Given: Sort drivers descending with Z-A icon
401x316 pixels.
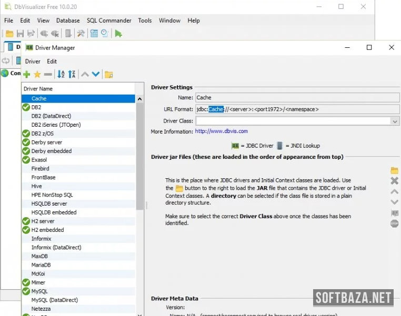Looking at the screenshot, I should (72, 75).
